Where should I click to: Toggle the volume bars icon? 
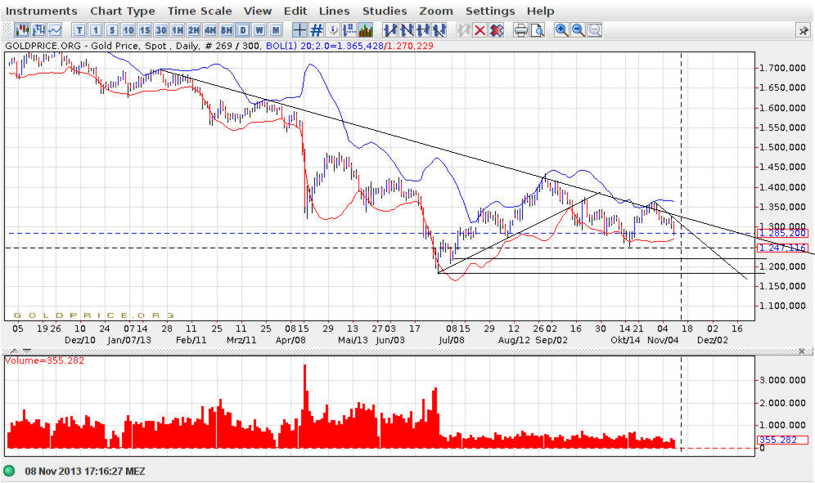366,30
